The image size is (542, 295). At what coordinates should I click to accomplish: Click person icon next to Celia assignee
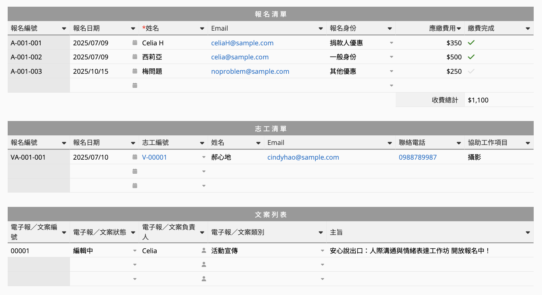(x=204, y=251)
